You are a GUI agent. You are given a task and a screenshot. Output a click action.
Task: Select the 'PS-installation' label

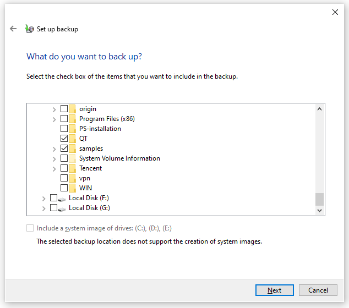pyautogui.click(x=100, y=129)
